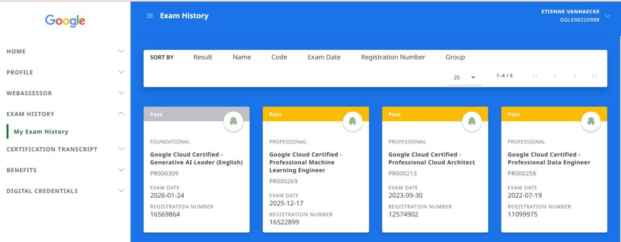Click the exam date 2023-09-30
The width and height of the screenshot is (621, 242).
[x=406, y=195]
